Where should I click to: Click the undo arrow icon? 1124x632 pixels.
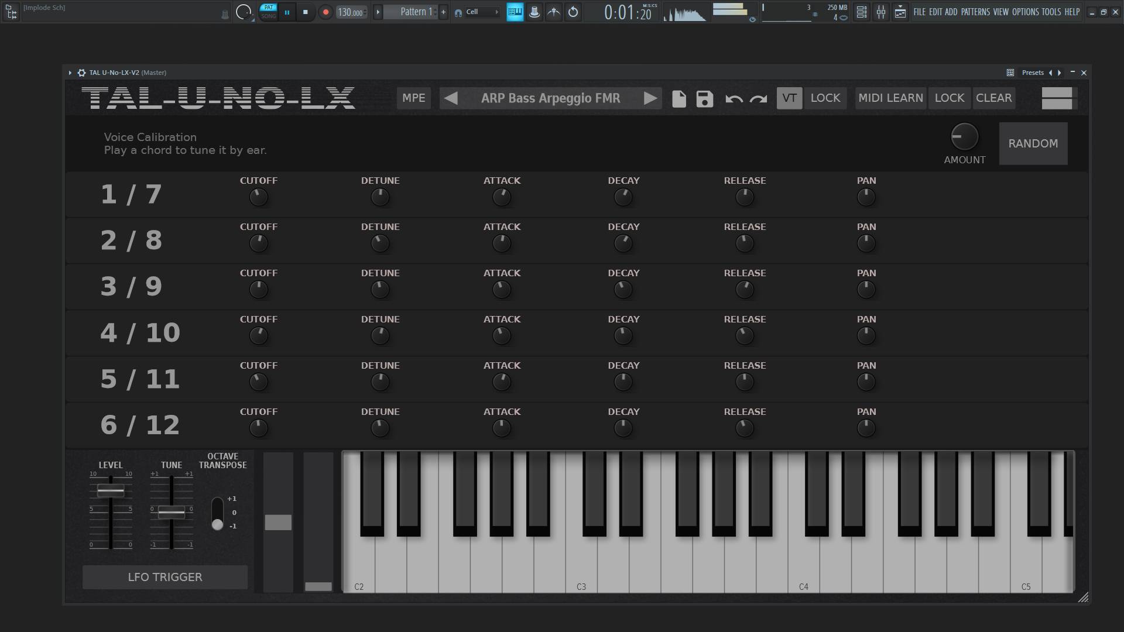[x=734, y=99]
